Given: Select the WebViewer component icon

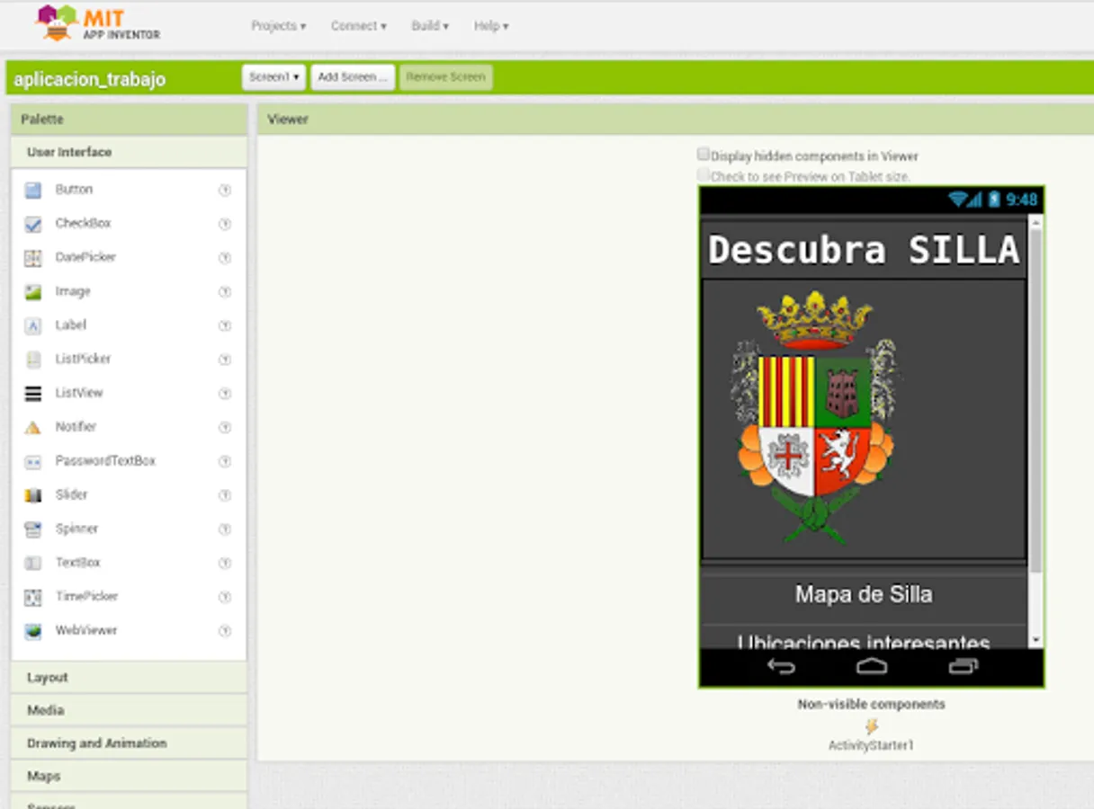Looking at the screenshot, I should [x=33, y=631].
